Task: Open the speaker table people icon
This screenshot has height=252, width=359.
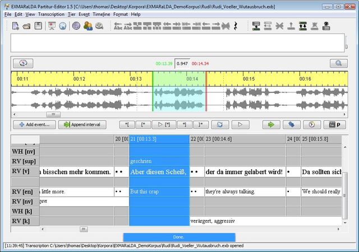Action: pos(88,26)
